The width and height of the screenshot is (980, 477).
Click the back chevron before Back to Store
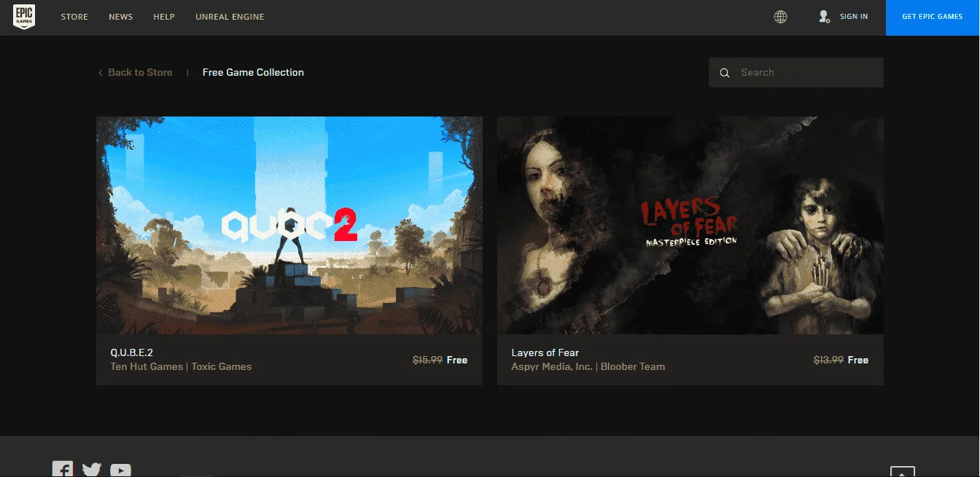(x=101, y=73)
